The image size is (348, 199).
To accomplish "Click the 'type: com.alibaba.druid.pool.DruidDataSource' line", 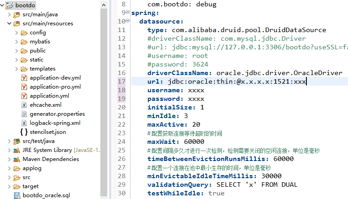I will click(x=237, y=30).
